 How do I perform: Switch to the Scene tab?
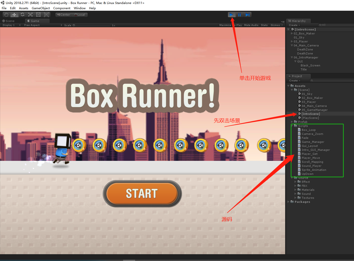point(8,21)
